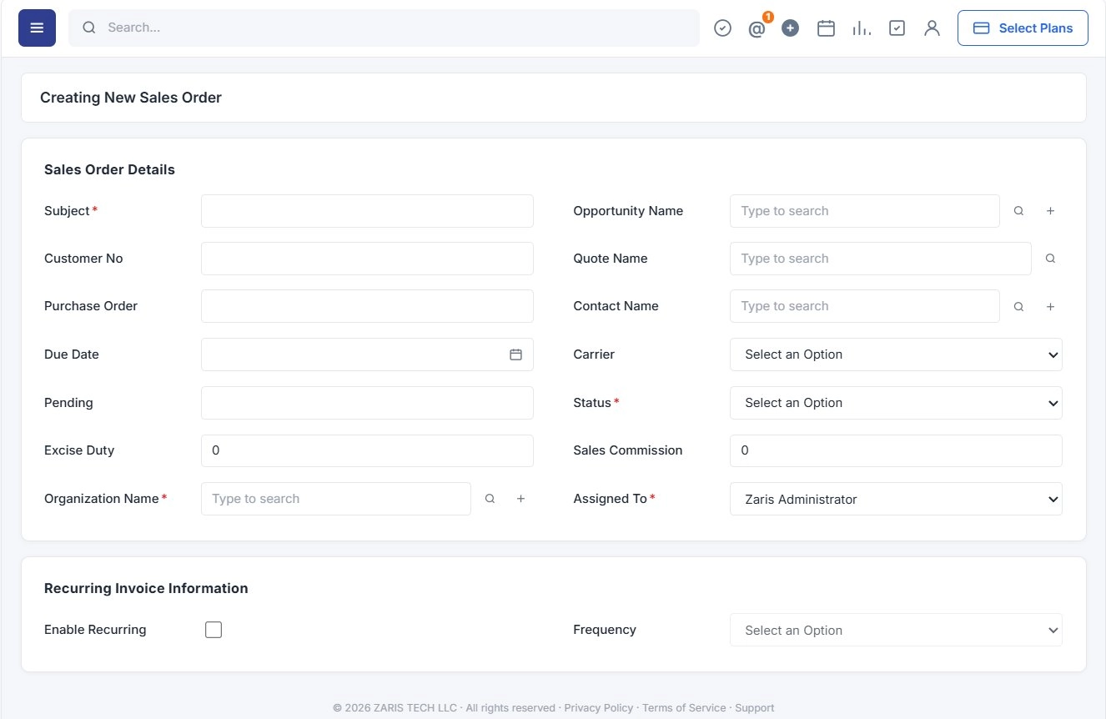Open the calendar icon in top bar
Image resolution: width=1106 pixels, height=719 pixels.
point(826,28)
